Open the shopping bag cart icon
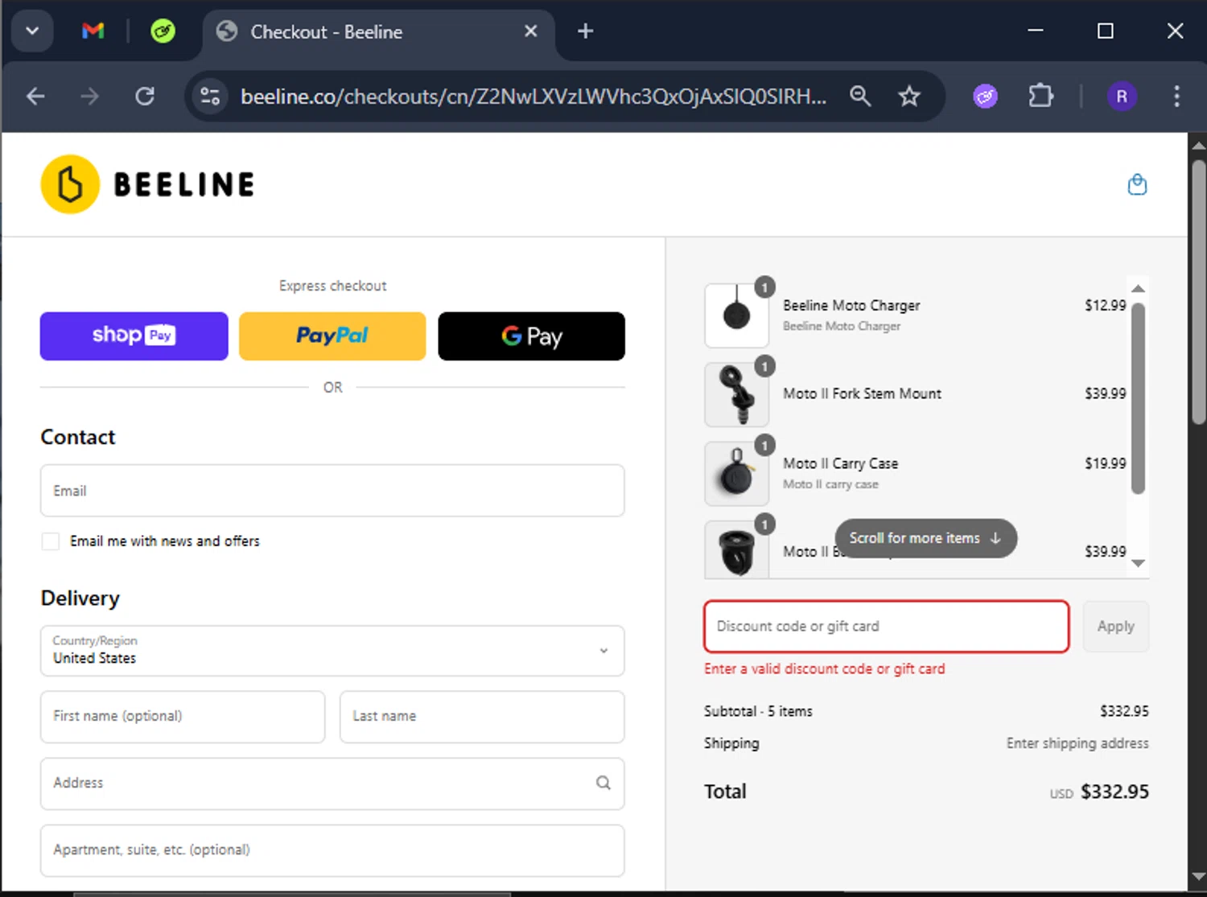1207x897 pixels. coord(1137,184)
